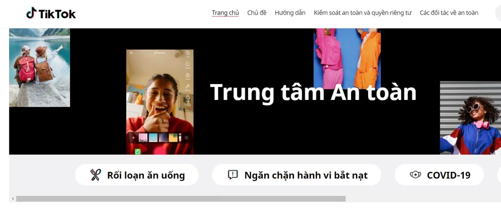Click the plus icon in phone mockup
Viewport: 501px width, 210px height.
(133, 137)
